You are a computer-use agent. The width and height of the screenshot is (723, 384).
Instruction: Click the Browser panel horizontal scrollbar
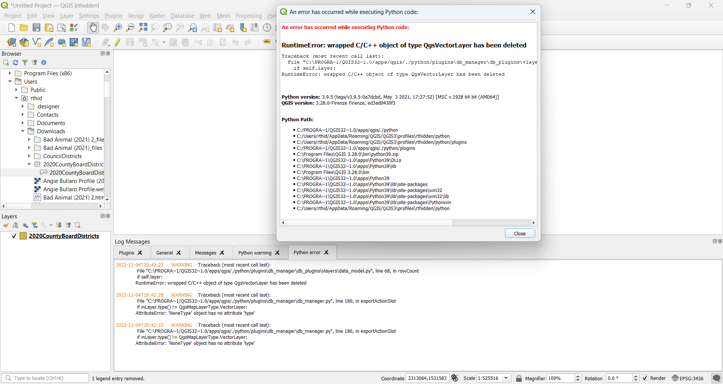tap(52, 206)
